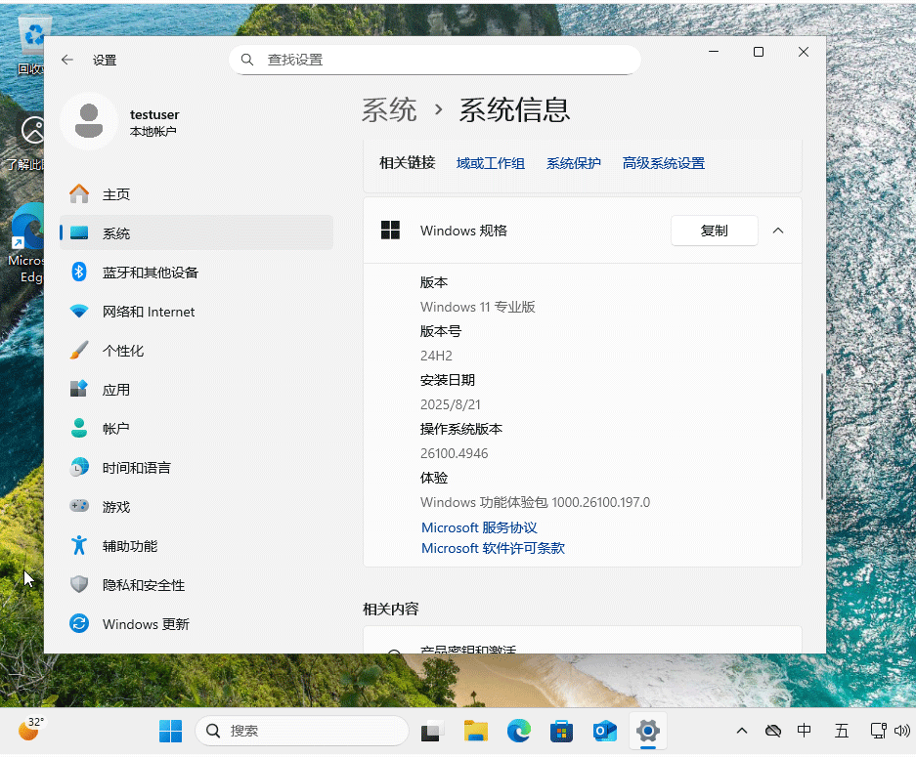Open 网络和 Internet settings page
Viewport: 916px width, 758px height.
(196, 311)
